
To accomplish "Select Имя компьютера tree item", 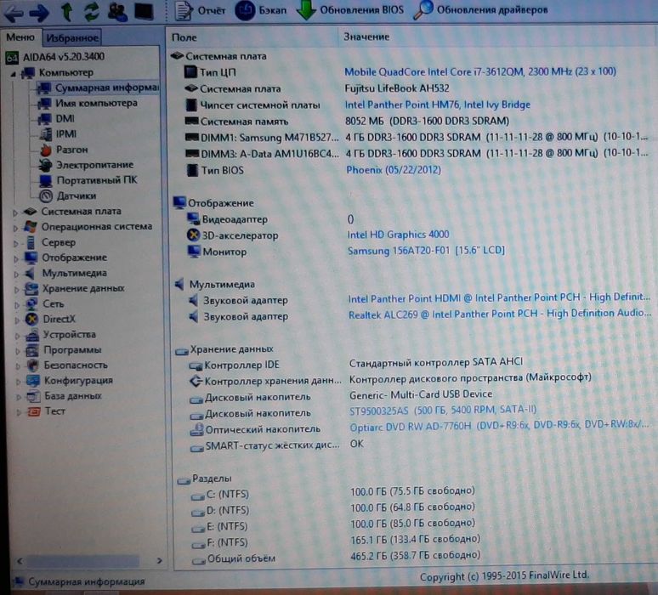I will click(88, 103).
